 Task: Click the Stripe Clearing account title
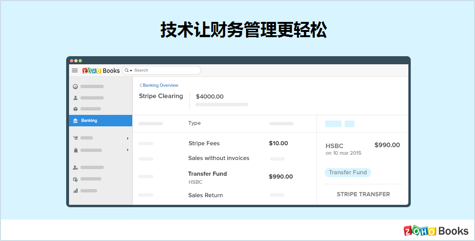point(161,96)
